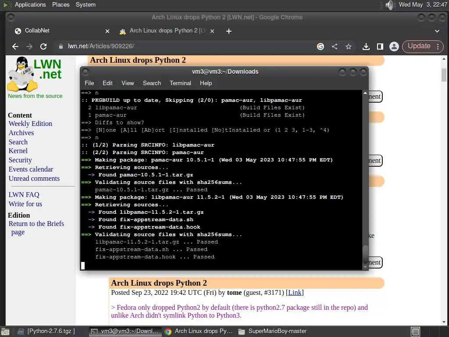
Task: Open Chrome three-dot menu
Action: click(438, 47)
